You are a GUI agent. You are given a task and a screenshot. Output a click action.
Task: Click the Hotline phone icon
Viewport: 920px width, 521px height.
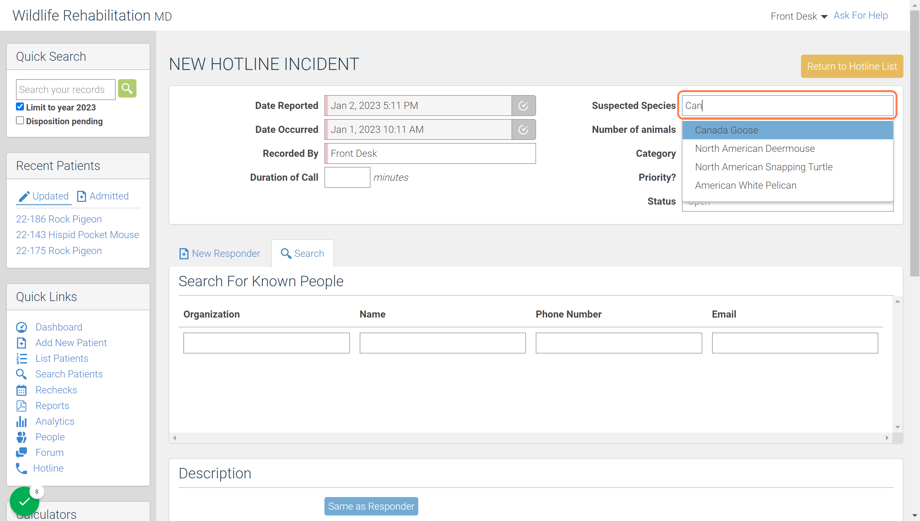pyautogui.click(x=21, y=469)
